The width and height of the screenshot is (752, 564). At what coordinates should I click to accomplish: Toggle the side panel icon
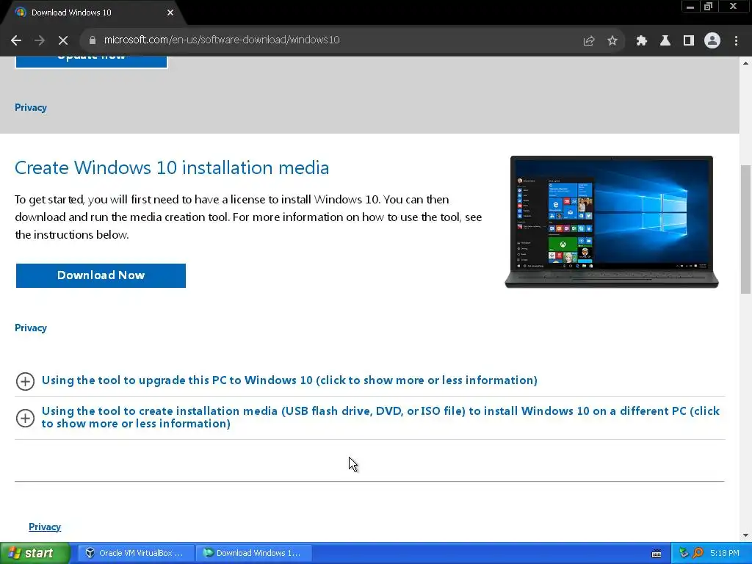coord(689,41)
